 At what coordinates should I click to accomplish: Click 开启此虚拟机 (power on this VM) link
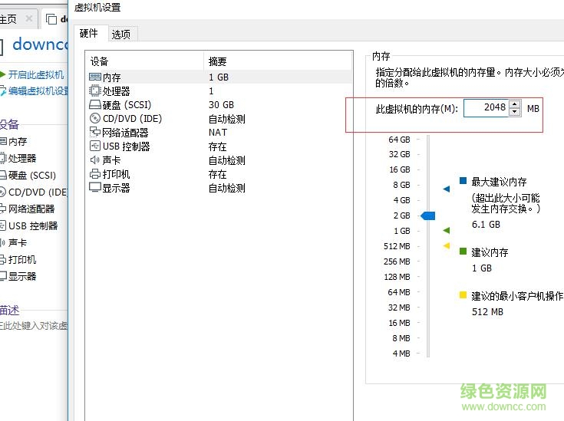[x=35, y=75]
